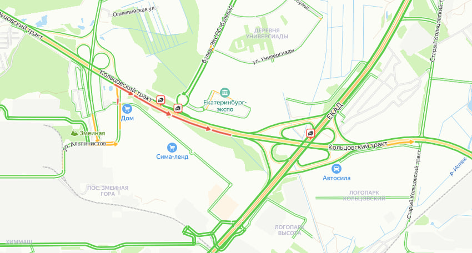Select the Змеиная mountain icon
Image resolution: width=472 pixels, height=253 pixels.
pyautogui.click(x=74, y=133)
